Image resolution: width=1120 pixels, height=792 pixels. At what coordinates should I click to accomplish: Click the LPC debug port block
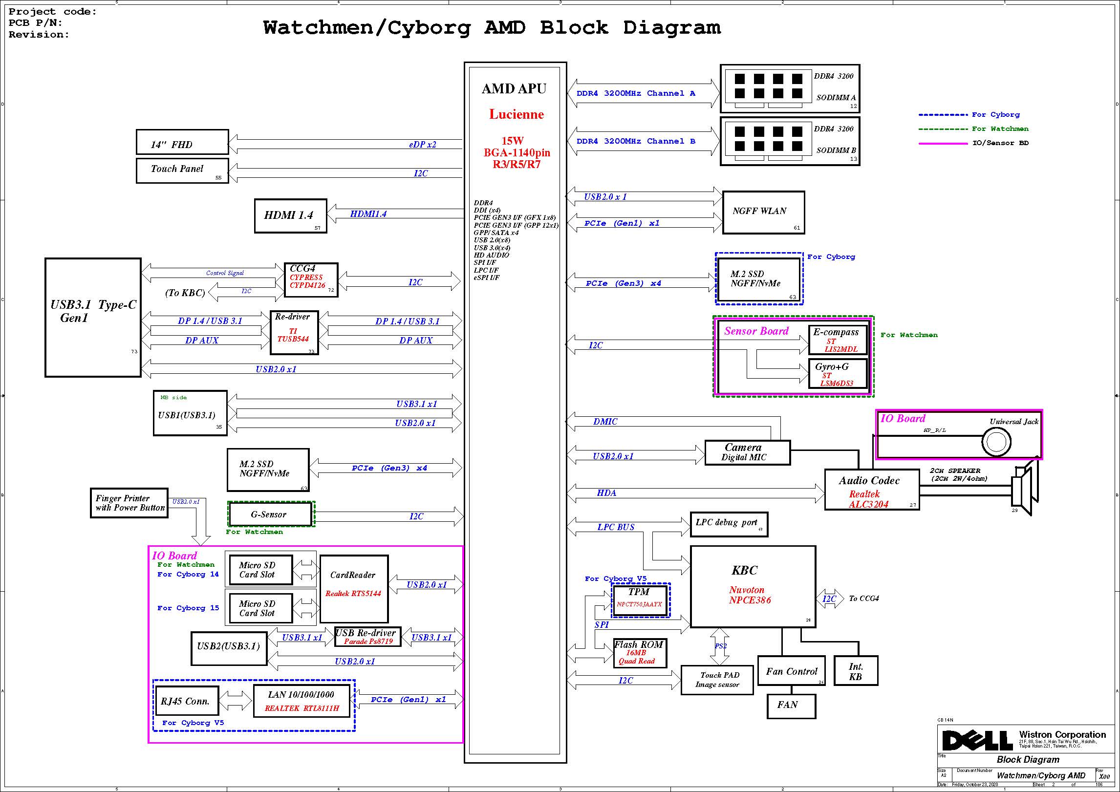[729, 524]
